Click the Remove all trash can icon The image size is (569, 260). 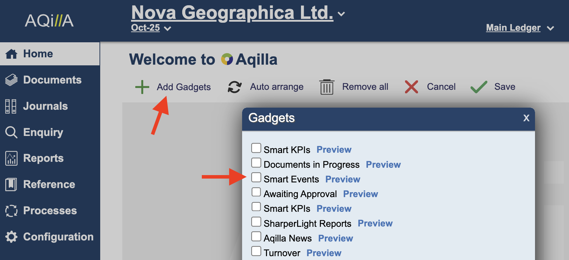[x=327, y=87]
